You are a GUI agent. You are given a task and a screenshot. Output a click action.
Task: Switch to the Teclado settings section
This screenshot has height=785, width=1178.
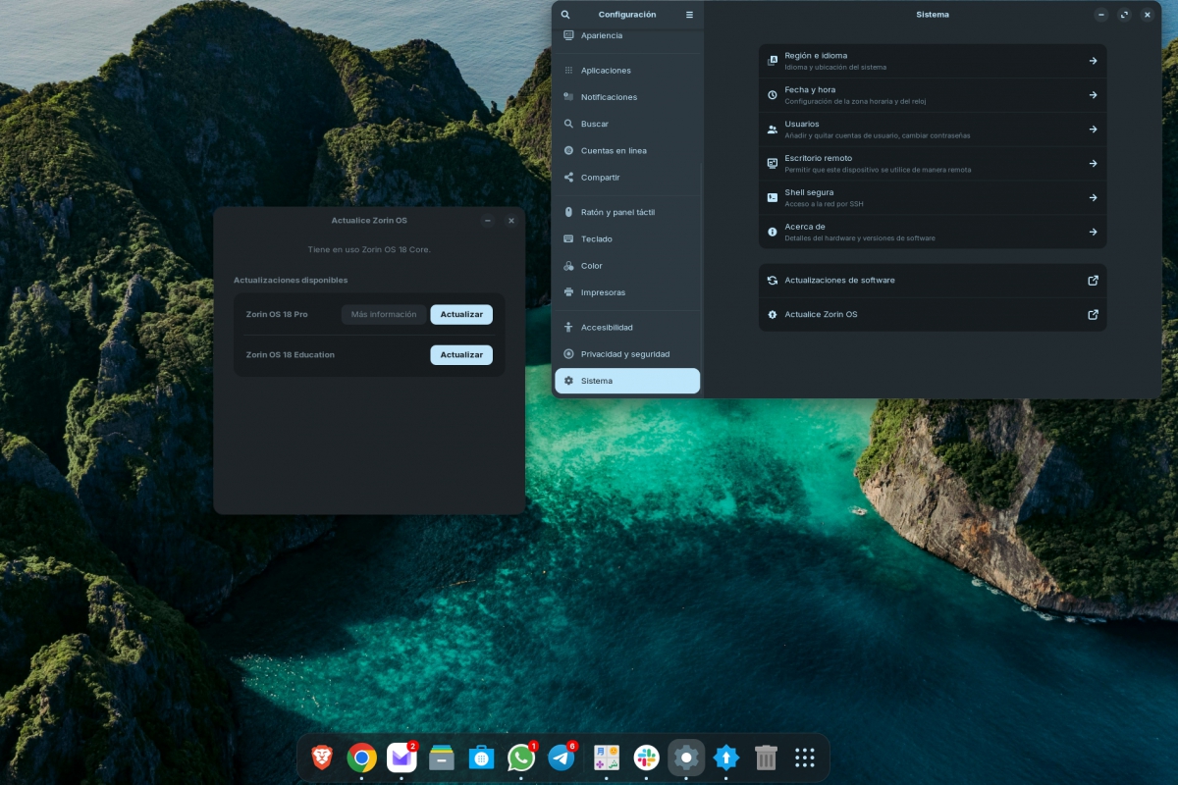[627, 238]
